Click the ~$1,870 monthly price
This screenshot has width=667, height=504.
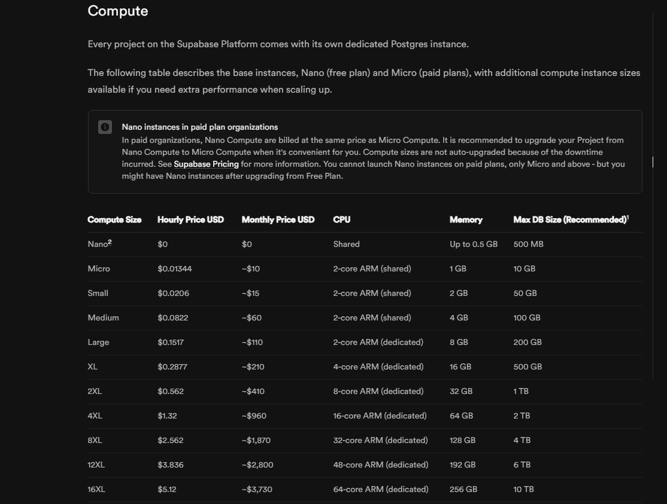coord(256,440)
